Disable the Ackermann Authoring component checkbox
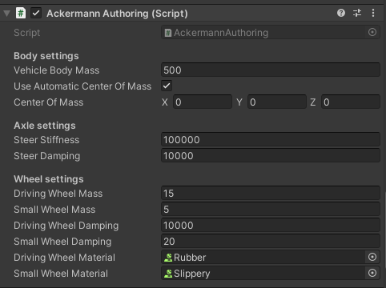Screen dimensions: 386x288 click(36, 13)
